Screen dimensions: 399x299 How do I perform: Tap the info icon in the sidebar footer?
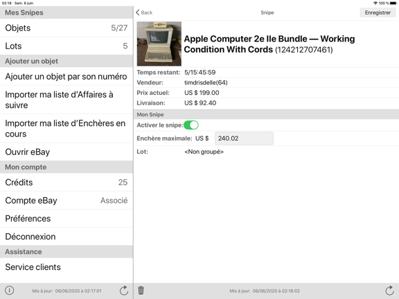coord(10,291)
